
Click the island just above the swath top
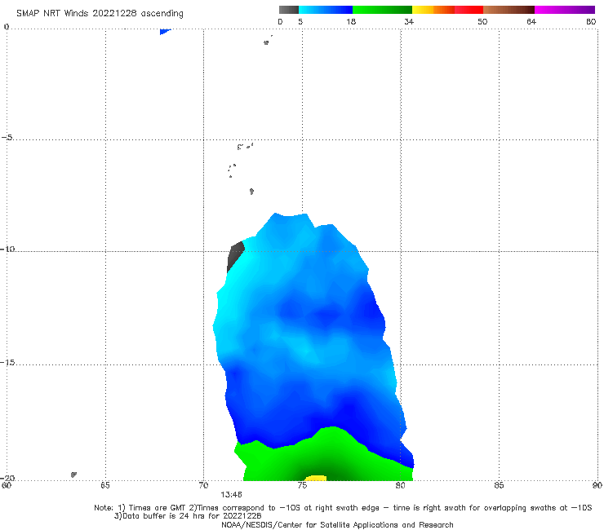tap(251, 192)
